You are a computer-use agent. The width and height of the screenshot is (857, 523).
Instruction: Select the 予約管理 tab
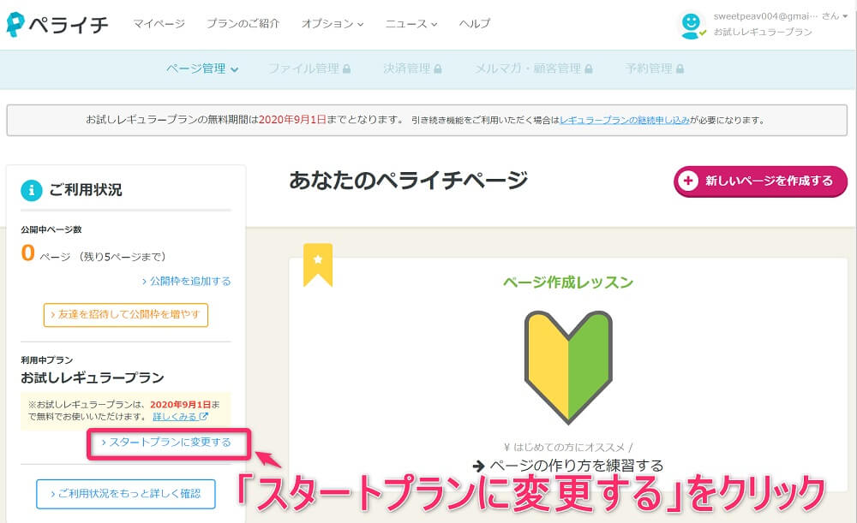(654, 68)
